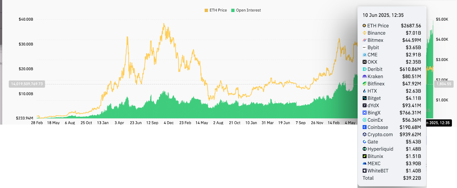Click the MEXC exchange icon

pyautogui.click(x=364, y=164)
